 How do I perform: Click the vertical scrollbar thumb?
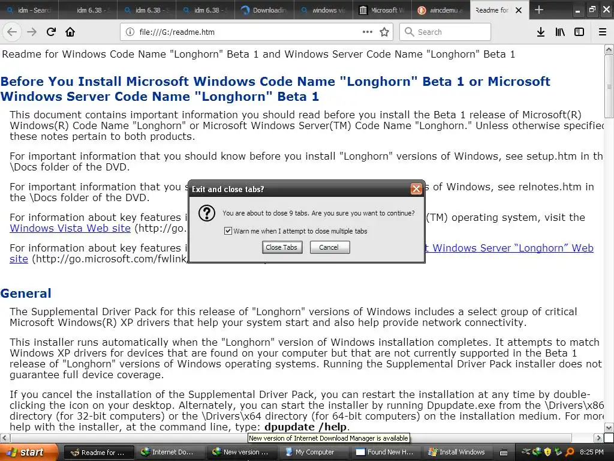pyautogui.click(x=609, y=86)
